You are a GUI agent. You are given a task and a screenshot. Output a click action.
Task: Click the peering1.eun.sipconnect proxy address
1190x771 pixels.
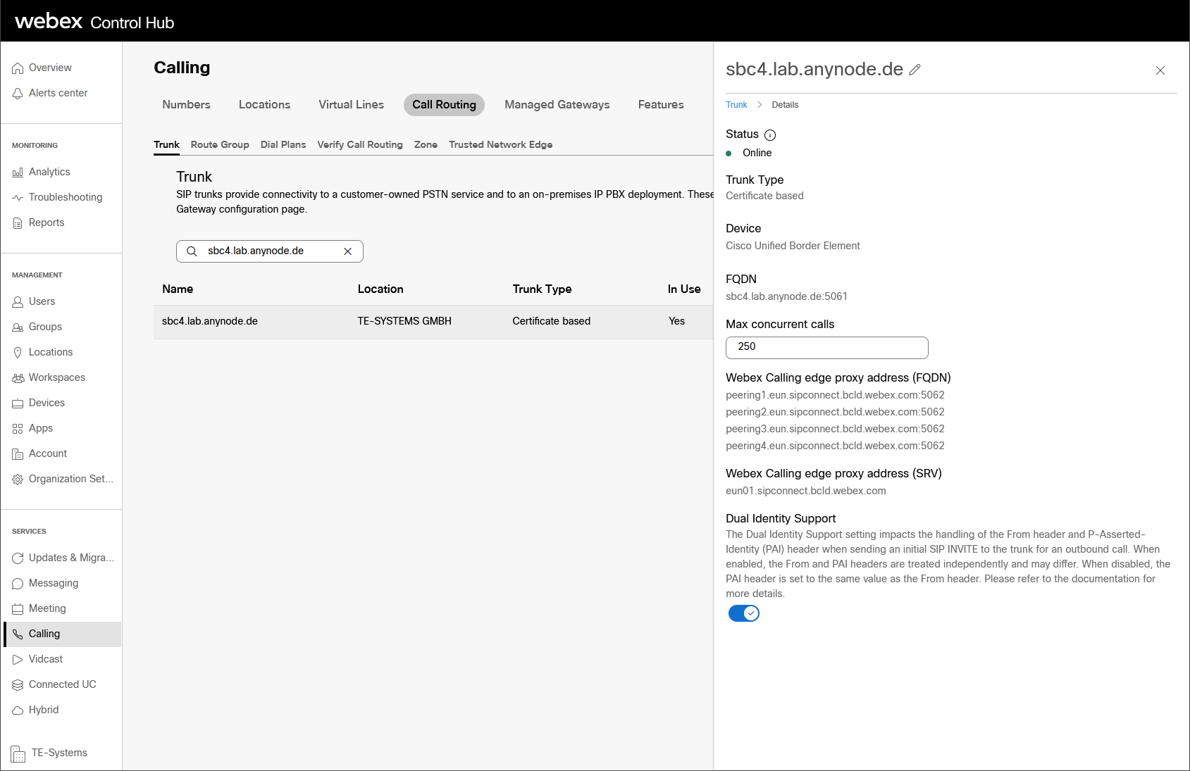(835, 396)
